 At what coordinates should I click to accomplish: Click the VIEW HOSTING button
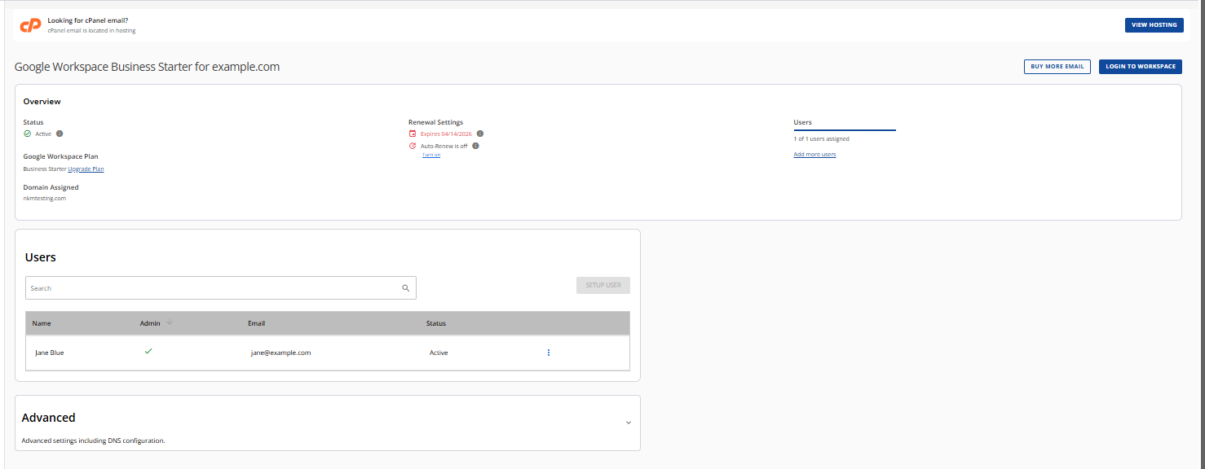1154,24
